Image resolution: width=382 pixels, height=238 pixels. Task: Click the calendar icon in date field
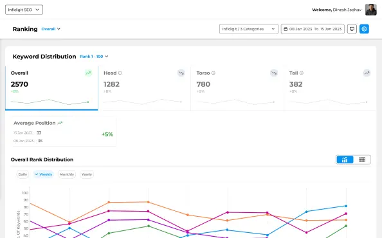[286, 29]
